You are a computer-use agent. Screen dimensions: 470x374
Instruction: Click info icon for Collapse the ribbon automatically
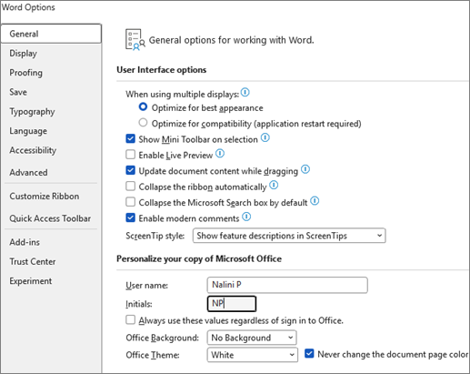[x=274, y=185]
